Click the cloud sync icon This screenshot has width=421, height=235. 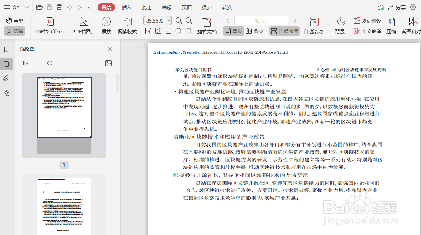pyautogui.click(x=380, y=8)
